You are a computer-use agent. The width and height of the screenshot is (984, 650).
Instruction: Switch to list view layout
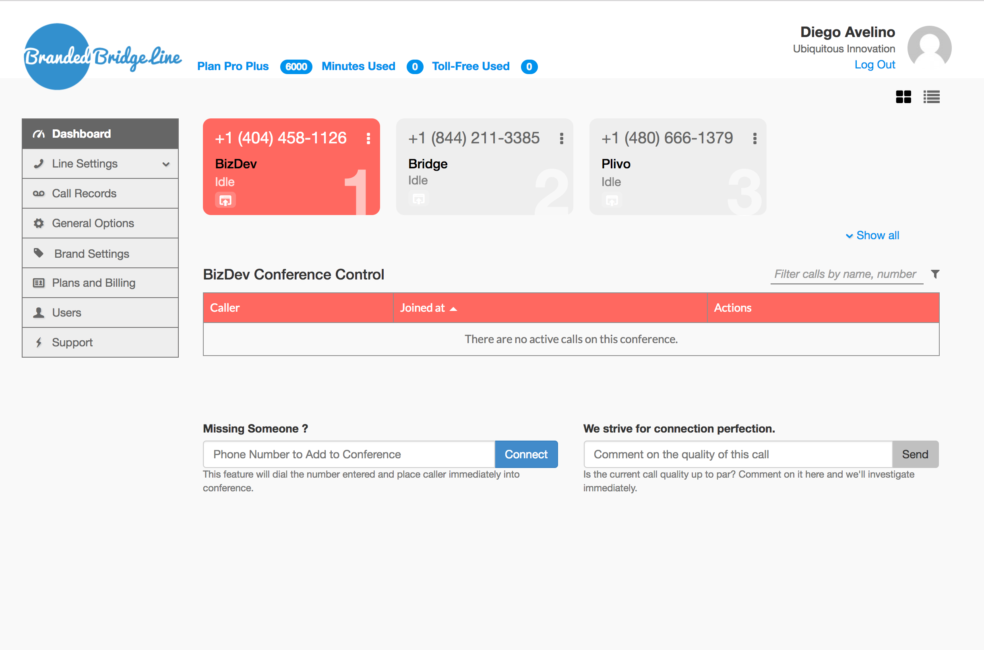click(931, 97)
